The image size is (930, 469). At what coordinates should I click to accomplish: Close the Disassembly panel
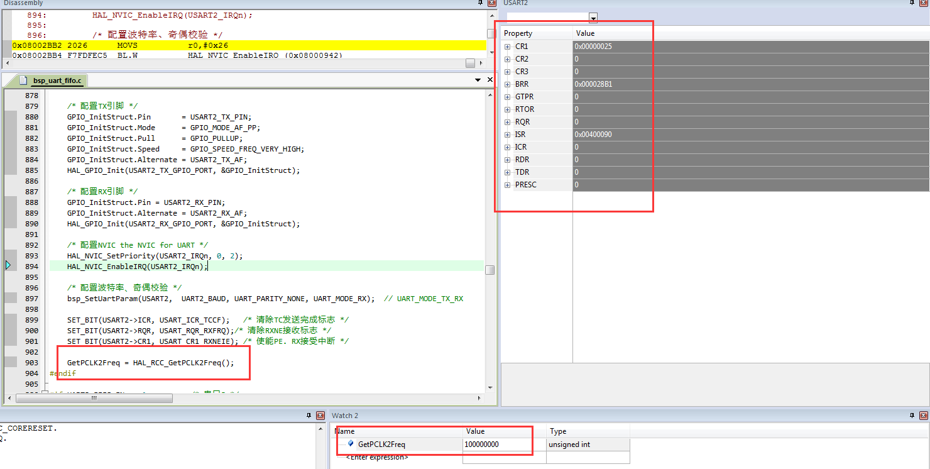tap(491, 3)
